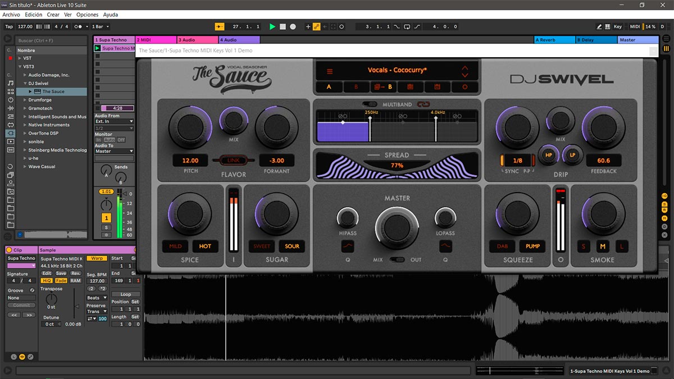Open the MIDI Effects category in browser sidebar

[x=10, y=116]
